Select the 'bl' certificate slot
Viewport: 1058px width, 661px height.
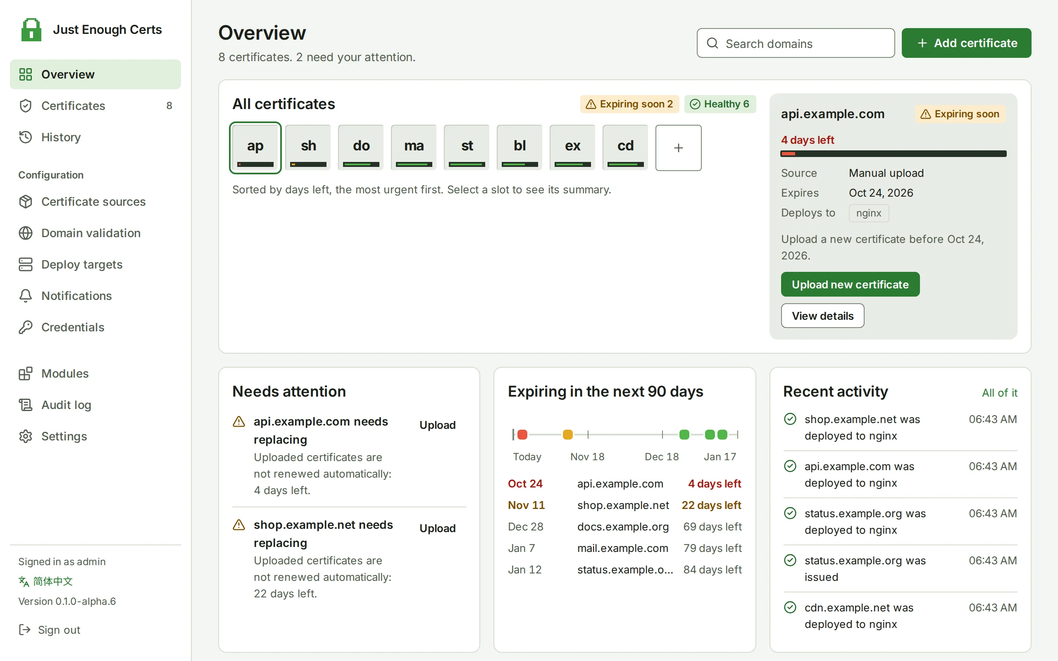[520, 148]
